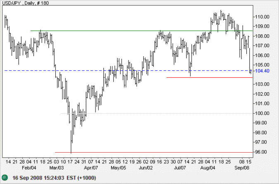Click the Jul/07 month label
The height and width of the screenshot is (184, 279).
[x=180, y=168]
